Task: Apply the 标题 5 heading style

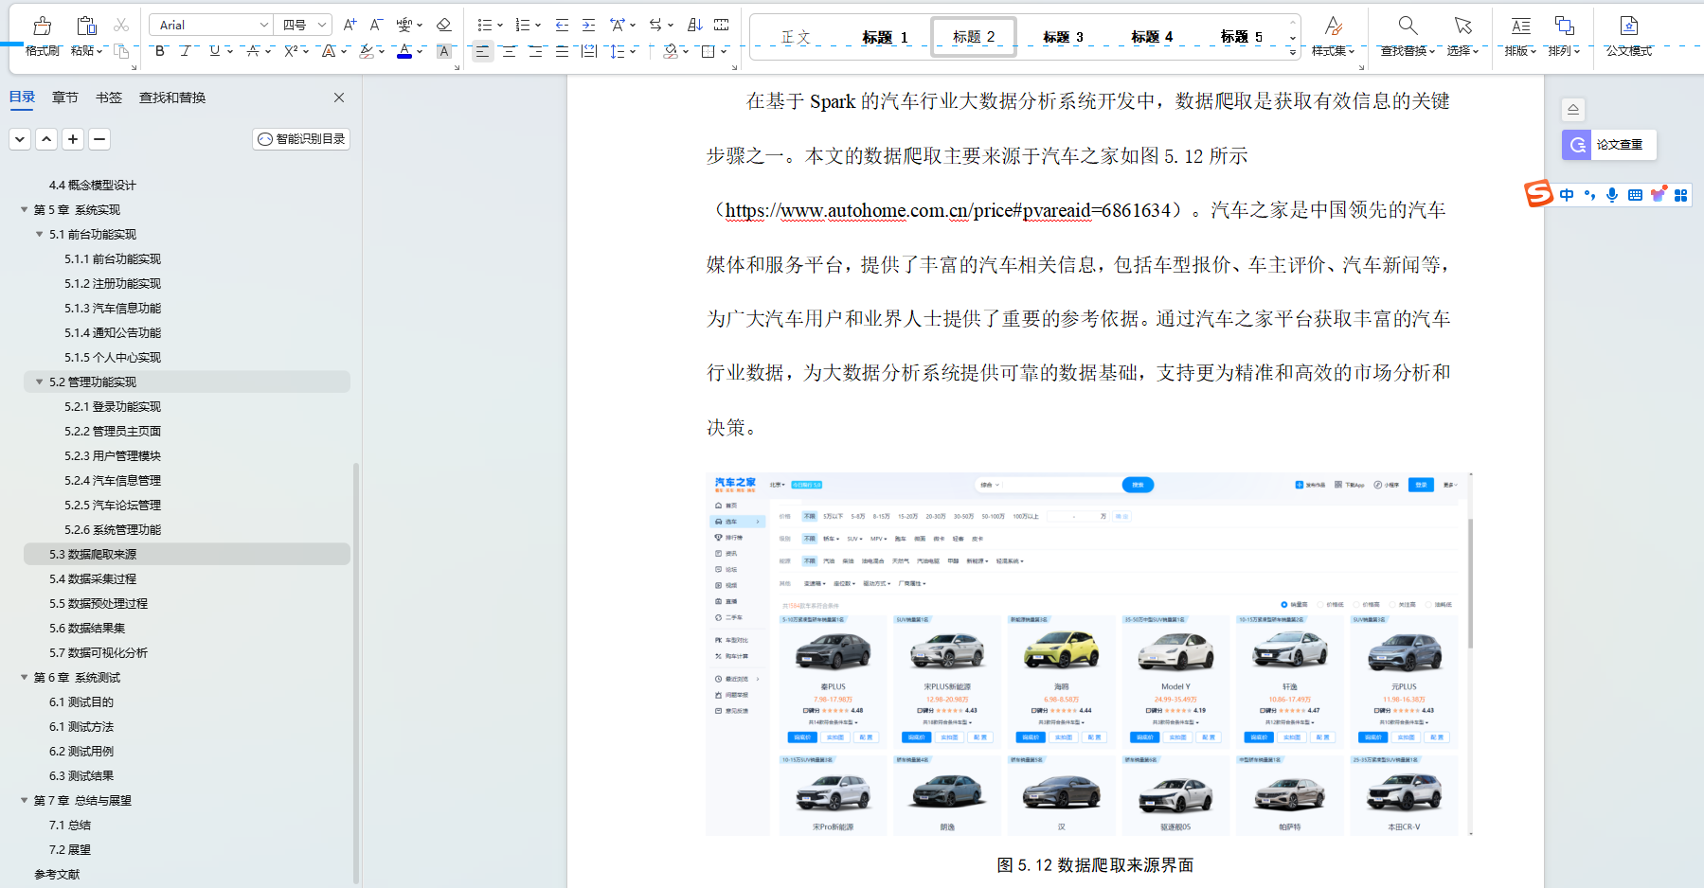Action: [1241, 37]
